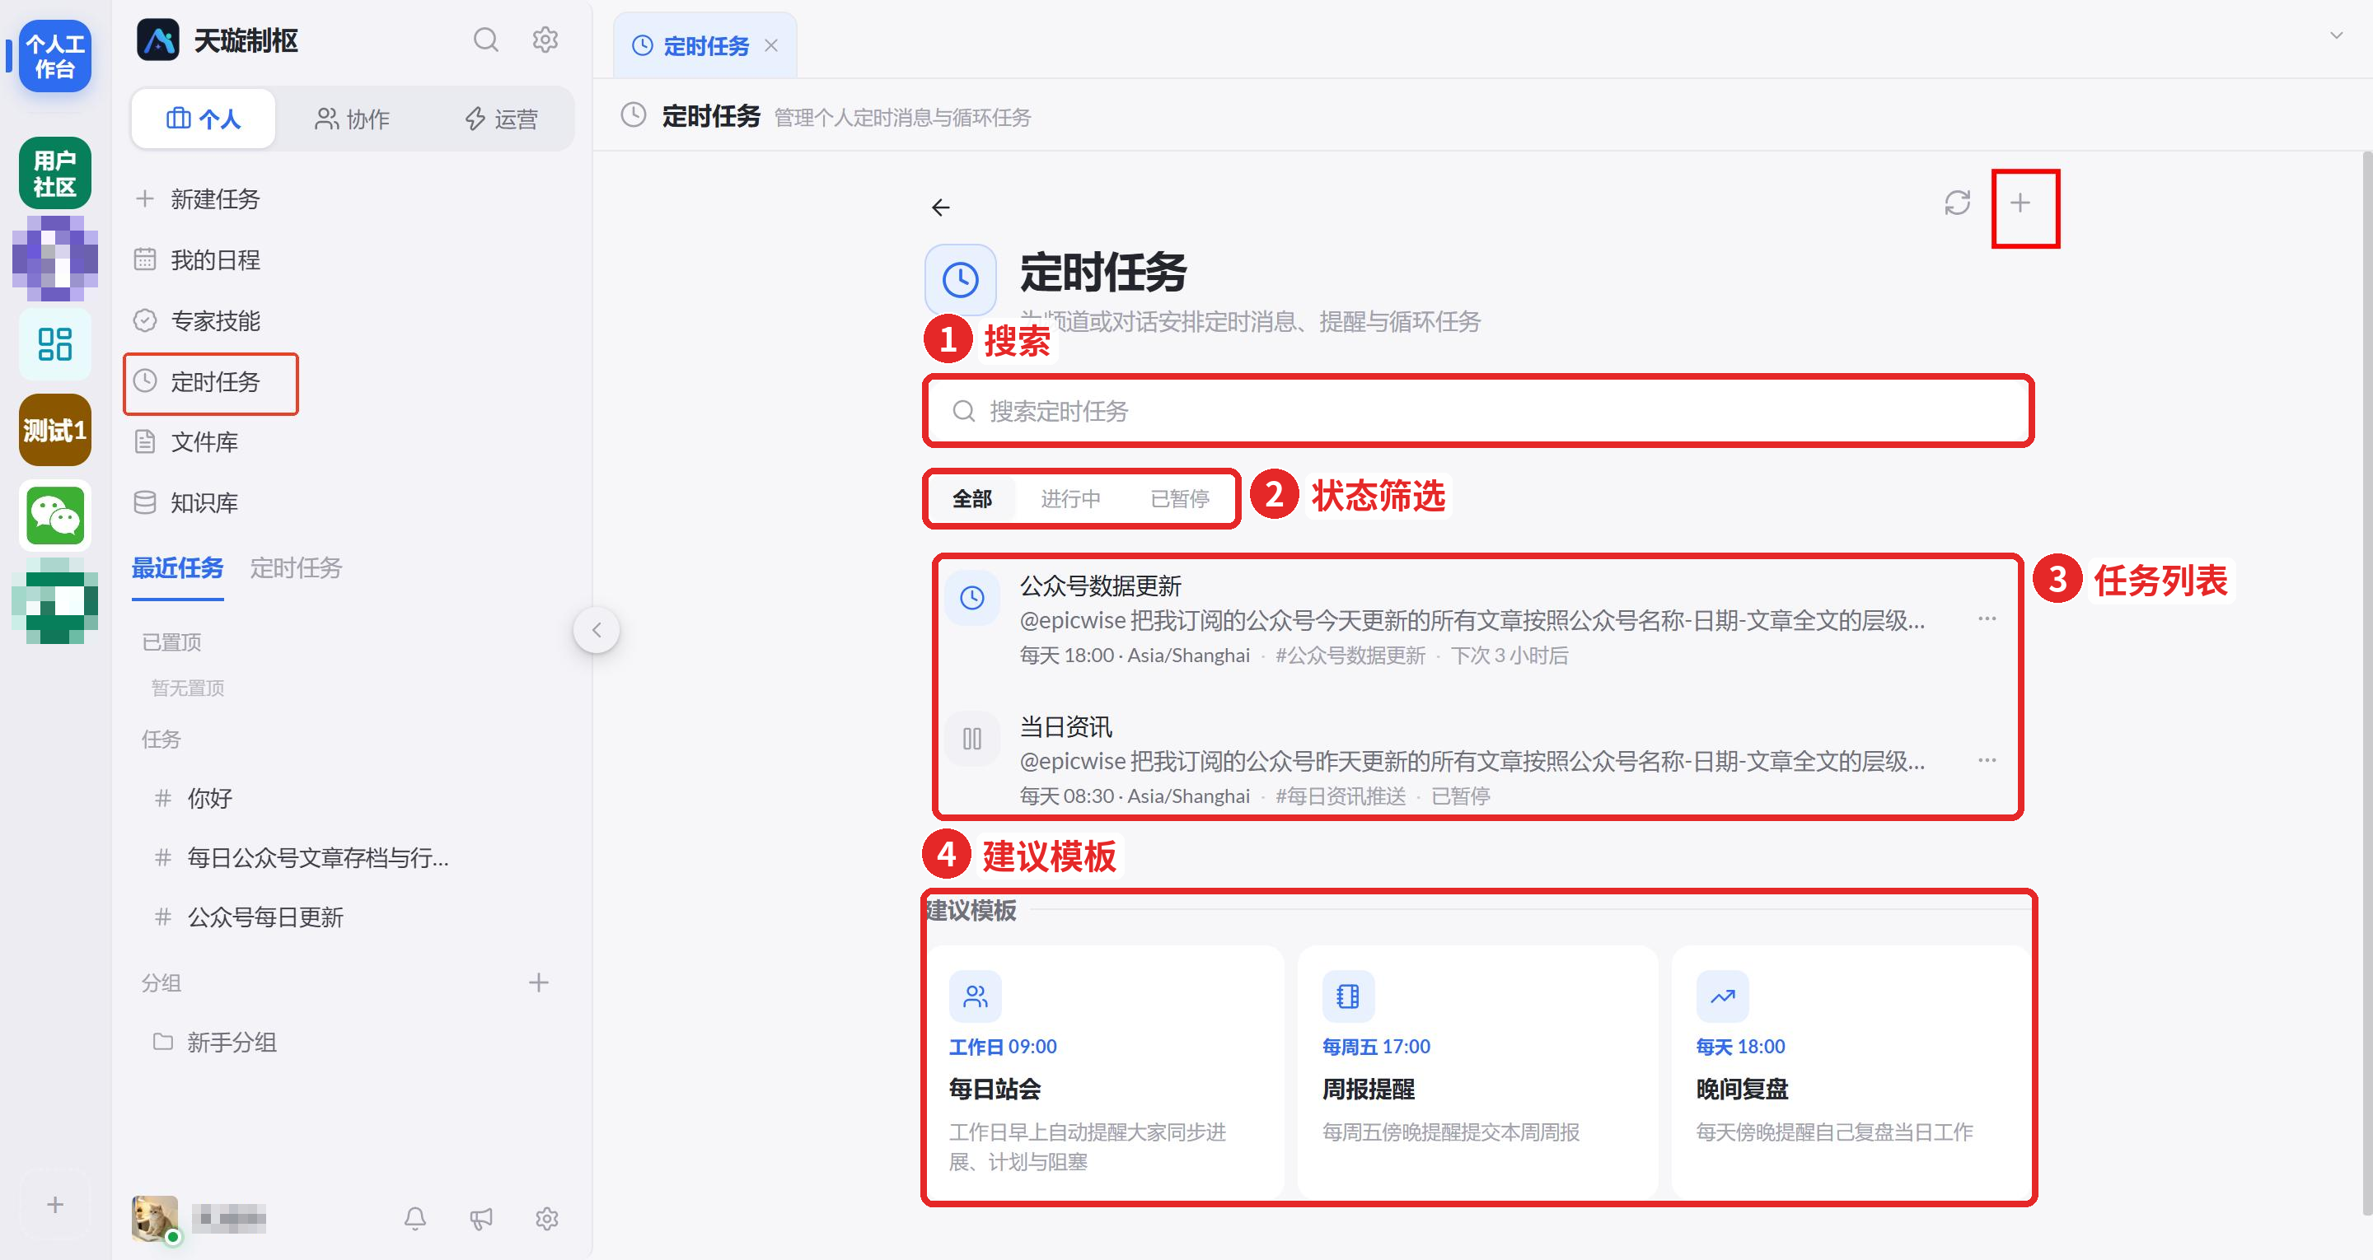The width and height of the screenshot is (2373, 1260).
Task: Click the refresh icon above task list
Action: coord(1957,203)
